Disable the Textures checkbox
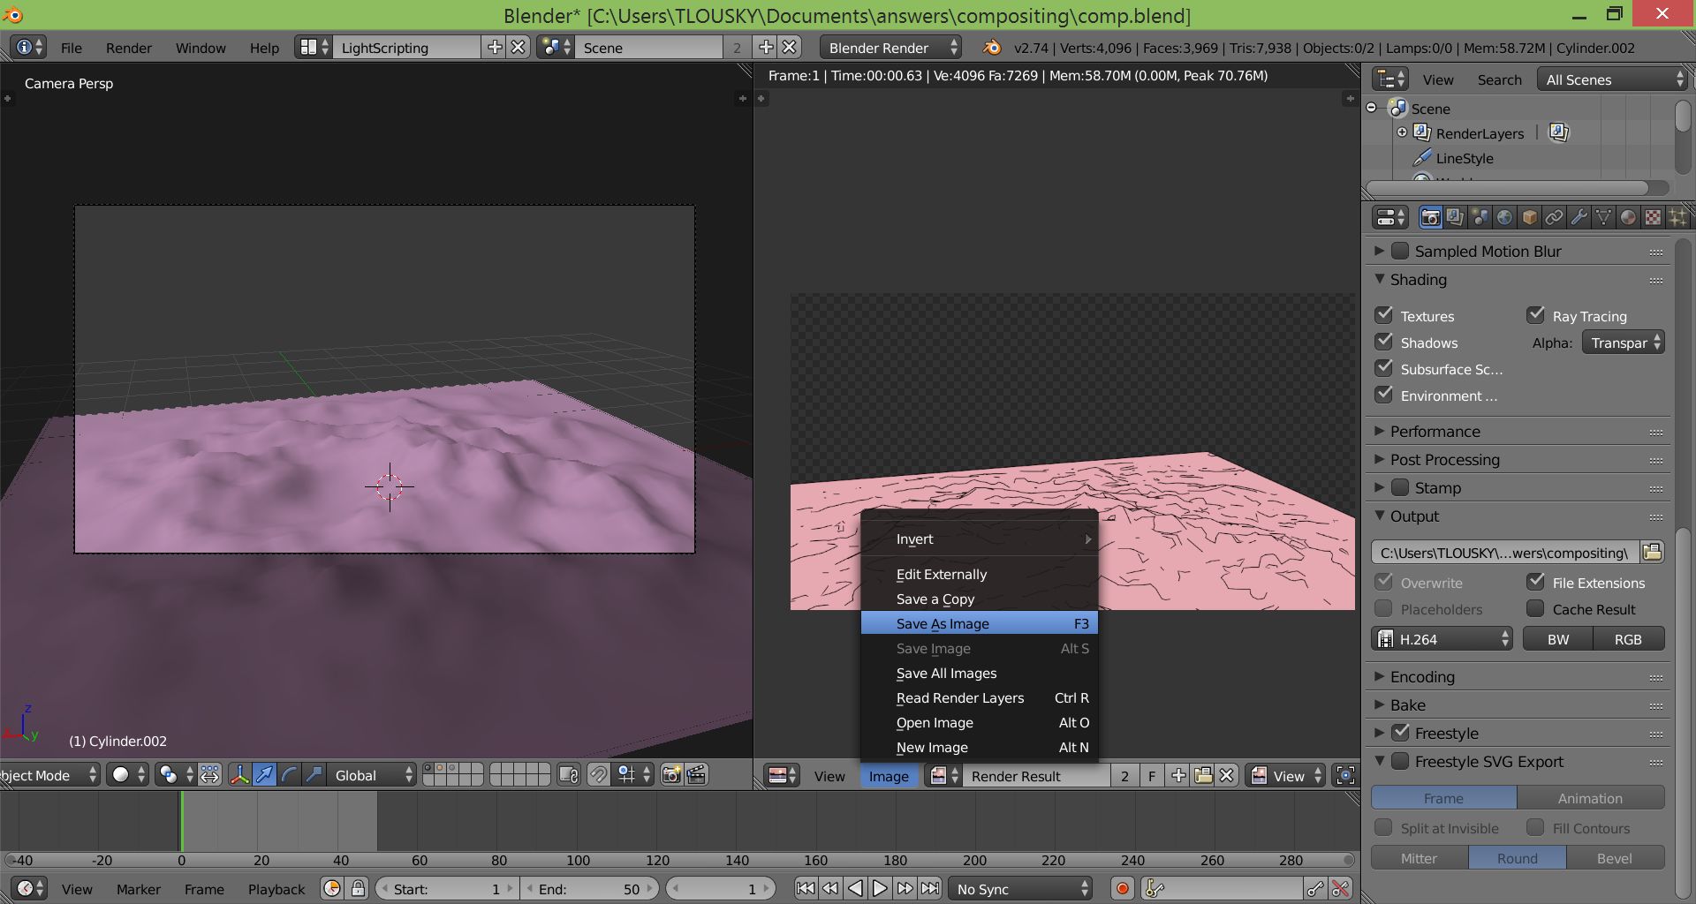 (x=1384, y=315)
